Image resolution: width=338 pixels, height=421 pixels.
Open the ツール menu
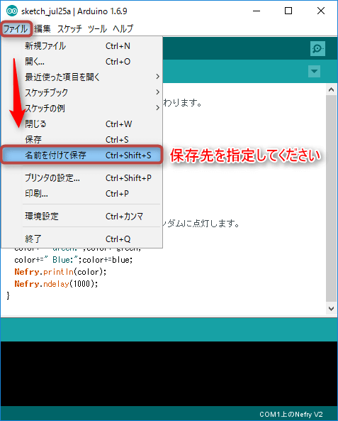[97, 28]
